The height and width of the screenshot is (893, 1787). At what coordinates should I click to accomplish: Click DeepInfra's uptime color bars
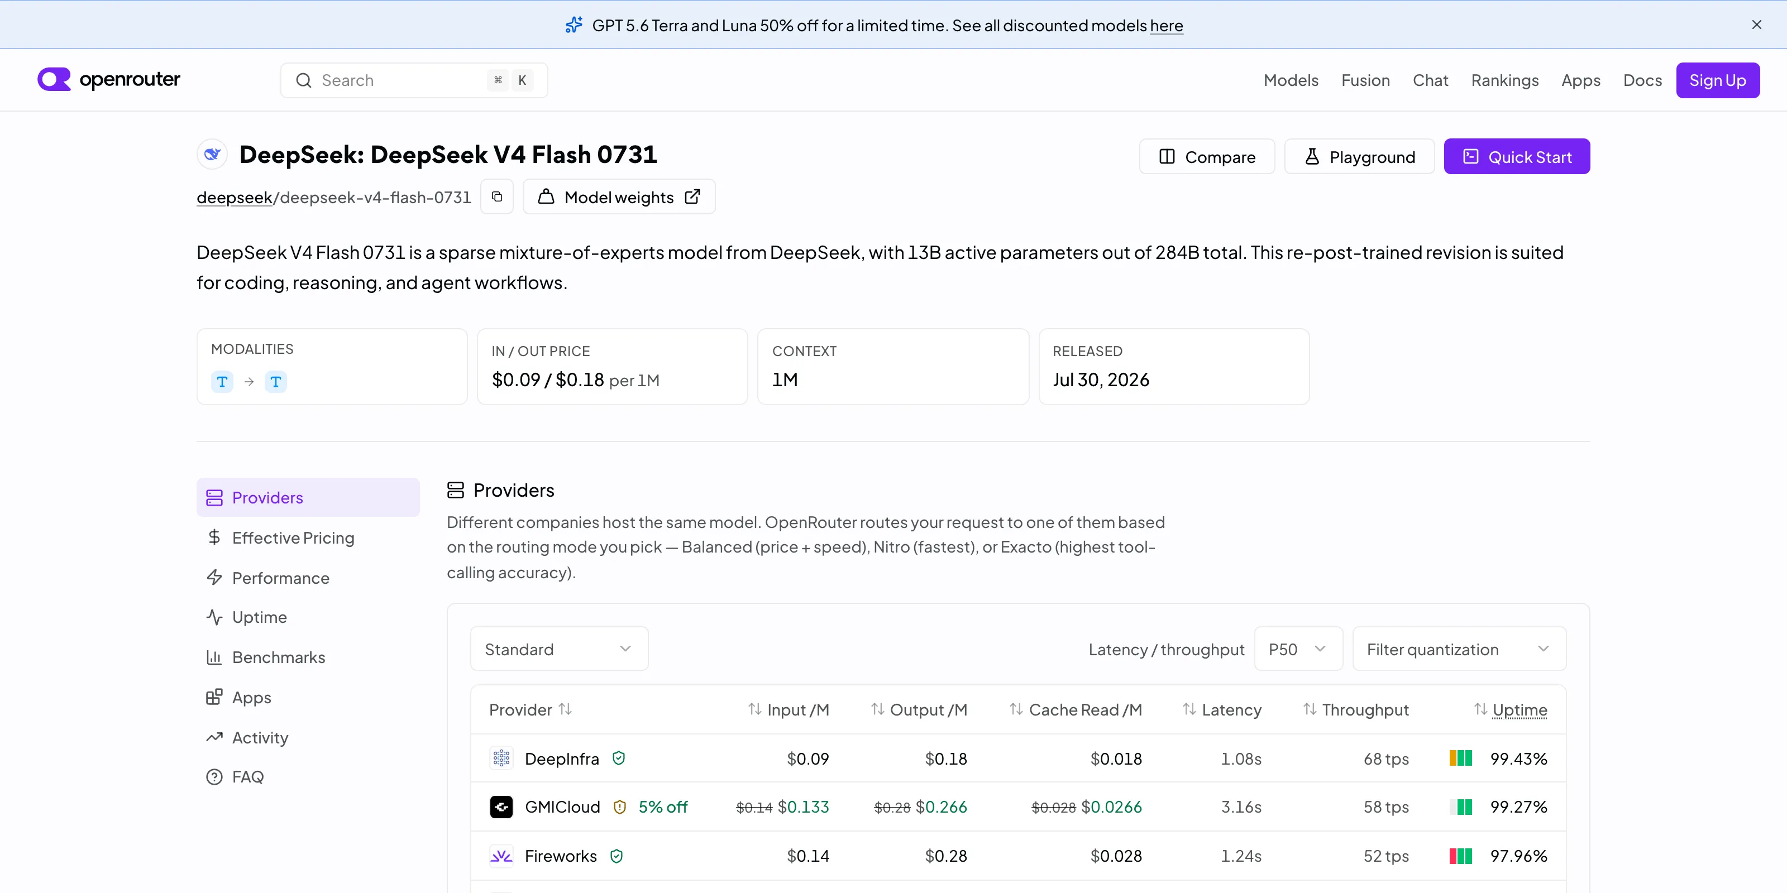[1460, 758]
